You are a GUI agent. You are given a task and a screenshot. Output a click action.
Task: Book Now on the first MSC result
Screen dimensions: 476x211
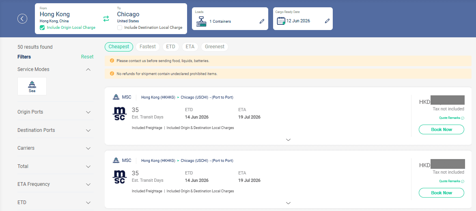pyautogui.click(x=442, y=129)
